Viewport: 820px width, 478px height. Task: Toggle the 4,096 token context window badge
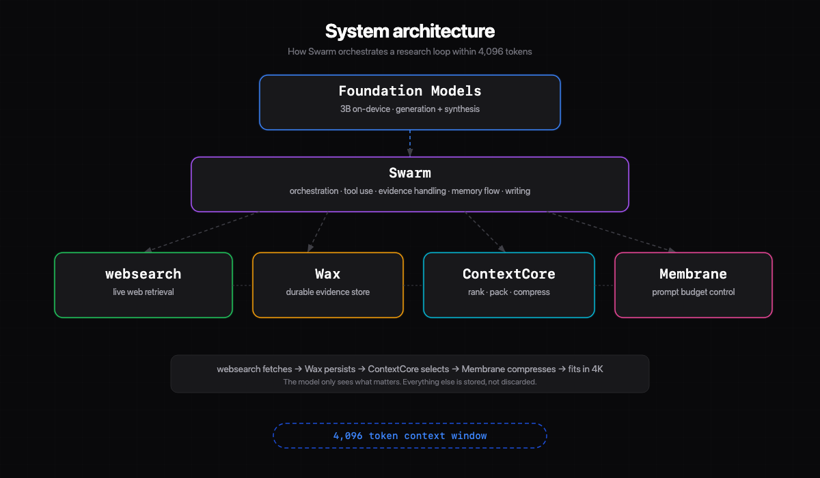(x=410, y=435)
